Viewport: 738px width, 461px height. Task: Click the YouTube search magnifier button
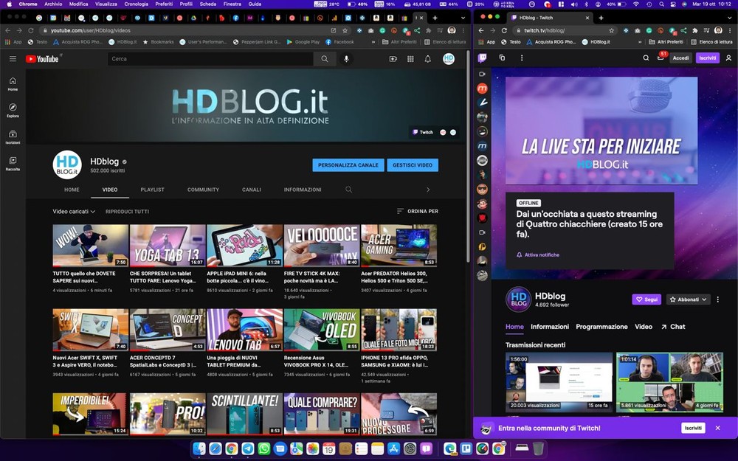(x=325, y=59)
